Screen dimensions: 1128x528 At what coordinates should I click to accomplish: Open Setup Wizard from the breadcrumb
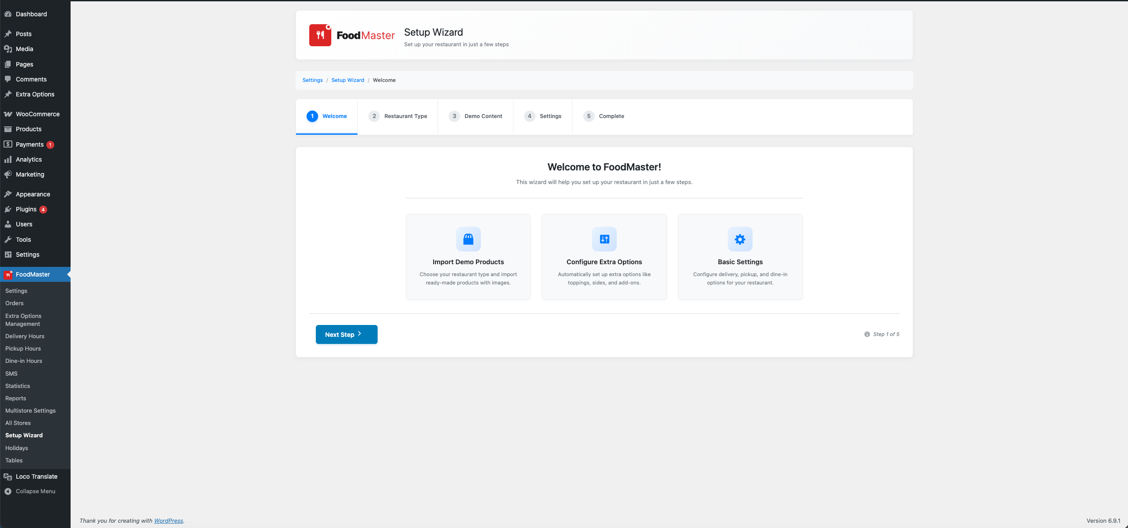(x=348, y=80)
